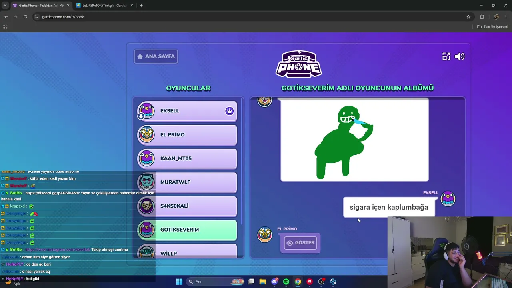Screen dimensions: 512x288
Task: Open Google Chrome from the taskbar
Action: 298,282
